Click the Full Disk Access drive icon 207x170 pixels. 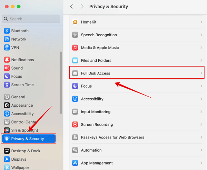[x=75, y=73]
